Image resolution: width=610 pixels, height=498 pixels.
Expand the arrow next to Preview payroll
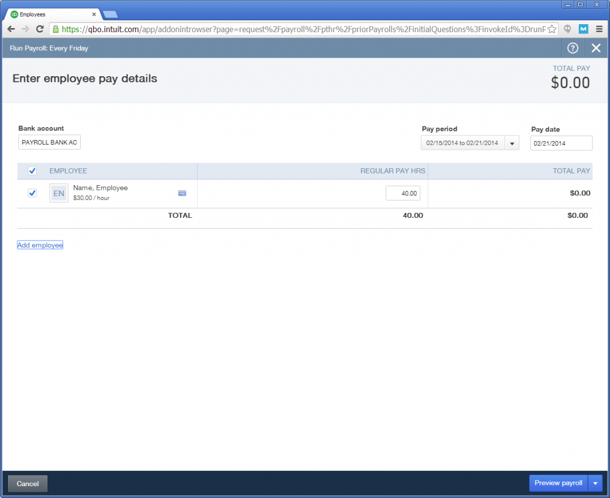tap(595, 483)
